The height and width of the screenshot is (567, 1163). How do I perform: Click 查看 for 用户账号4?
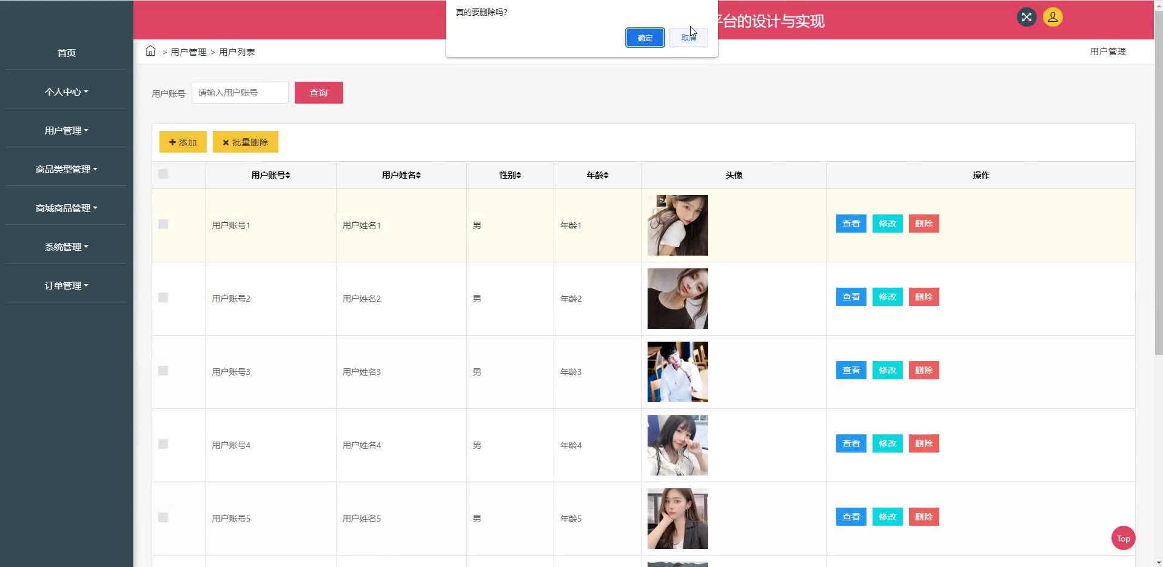(x=851, y=443)
